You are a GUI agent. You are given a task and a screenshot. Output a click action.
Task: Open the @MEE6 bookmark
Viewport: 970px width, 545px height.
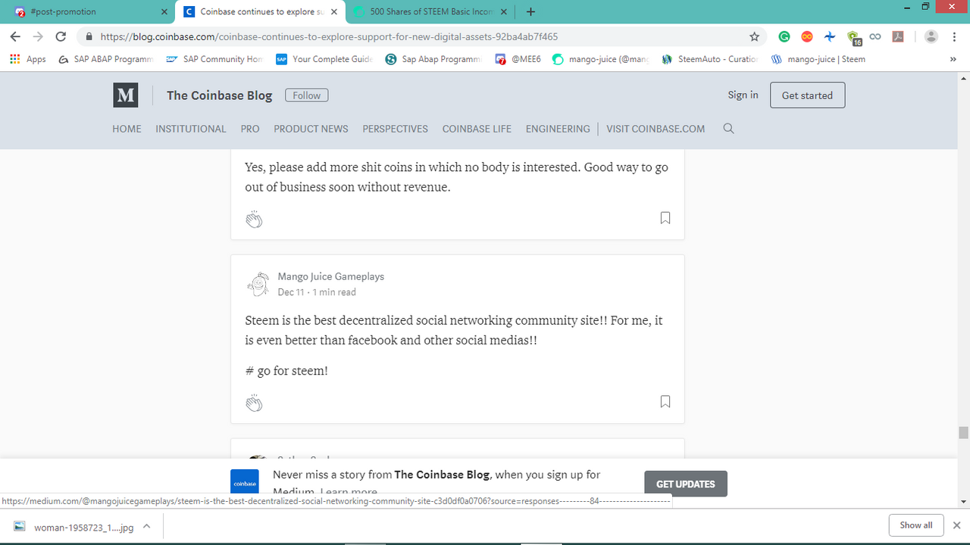pyautogui.click(x=518, y=59)
